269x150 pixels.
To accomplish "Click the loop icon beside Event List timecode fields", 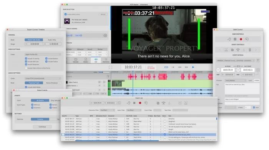I will [119, 103].
